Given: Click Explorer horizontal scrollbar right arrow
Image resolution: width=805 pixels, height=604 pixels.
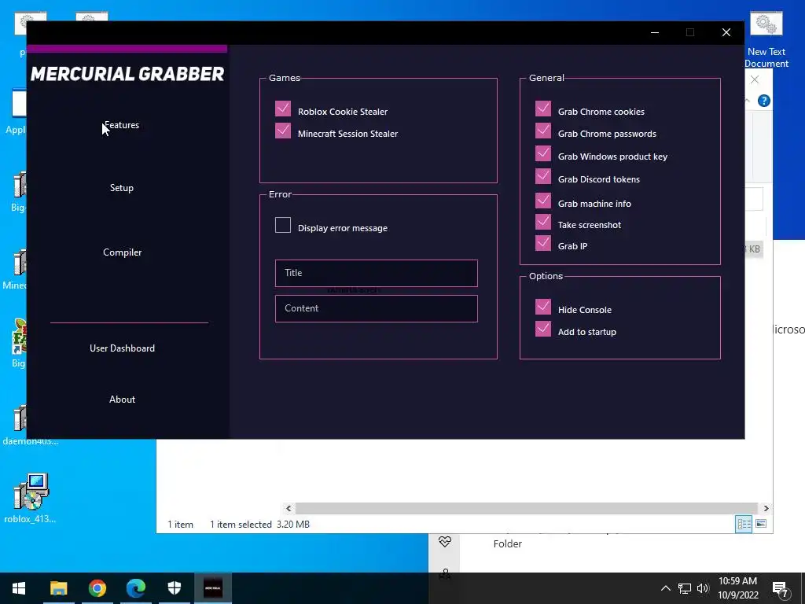Looking at the screenshot, I should (766, 509).
